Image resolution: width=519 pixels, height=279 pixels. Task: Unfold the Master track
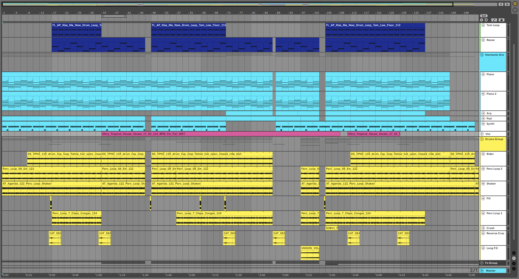click(x=482, y=271)
